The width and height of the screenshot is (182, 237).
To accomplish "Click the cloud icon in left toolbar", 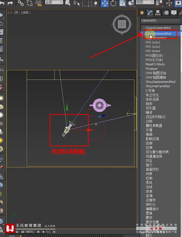I will click(x=1, y=23).
